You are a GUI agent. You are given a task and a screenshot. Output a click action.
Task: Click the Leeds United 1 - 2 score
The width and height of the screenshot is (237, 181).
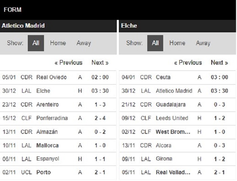click(x=219, y=118)
